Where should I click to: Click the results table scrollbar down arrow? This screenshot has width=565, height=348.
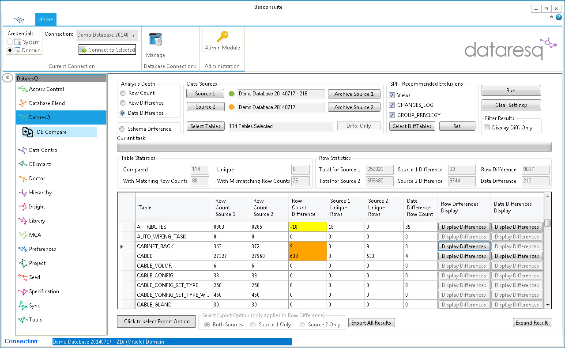coord(548,305)
